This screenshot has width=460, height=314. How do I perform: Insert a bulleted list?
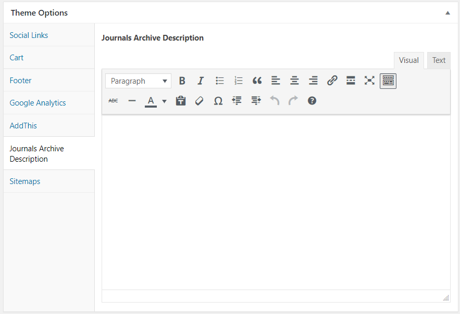click(x=219, y=81)
